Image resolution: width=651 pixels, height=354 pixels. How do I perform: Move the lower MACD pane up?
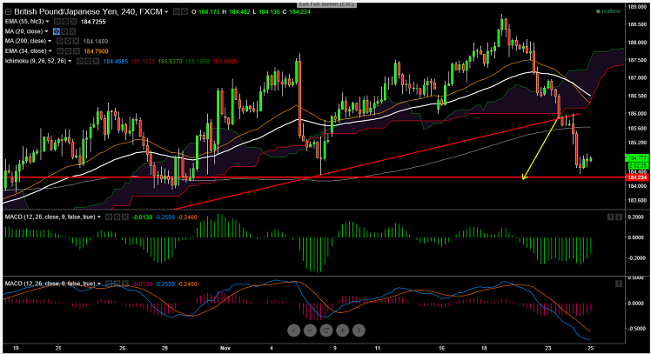tap(619, 284)
